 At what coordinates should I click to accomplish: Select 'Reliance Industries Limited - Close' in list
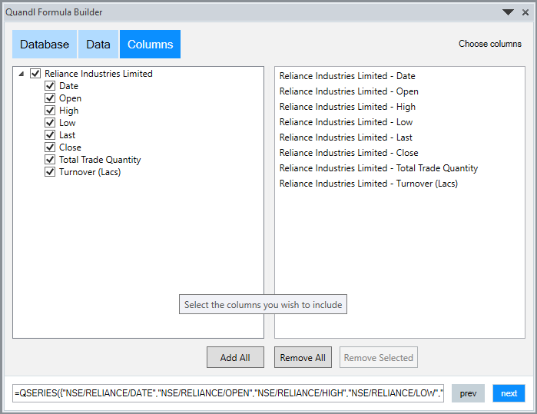coord(349,153)
